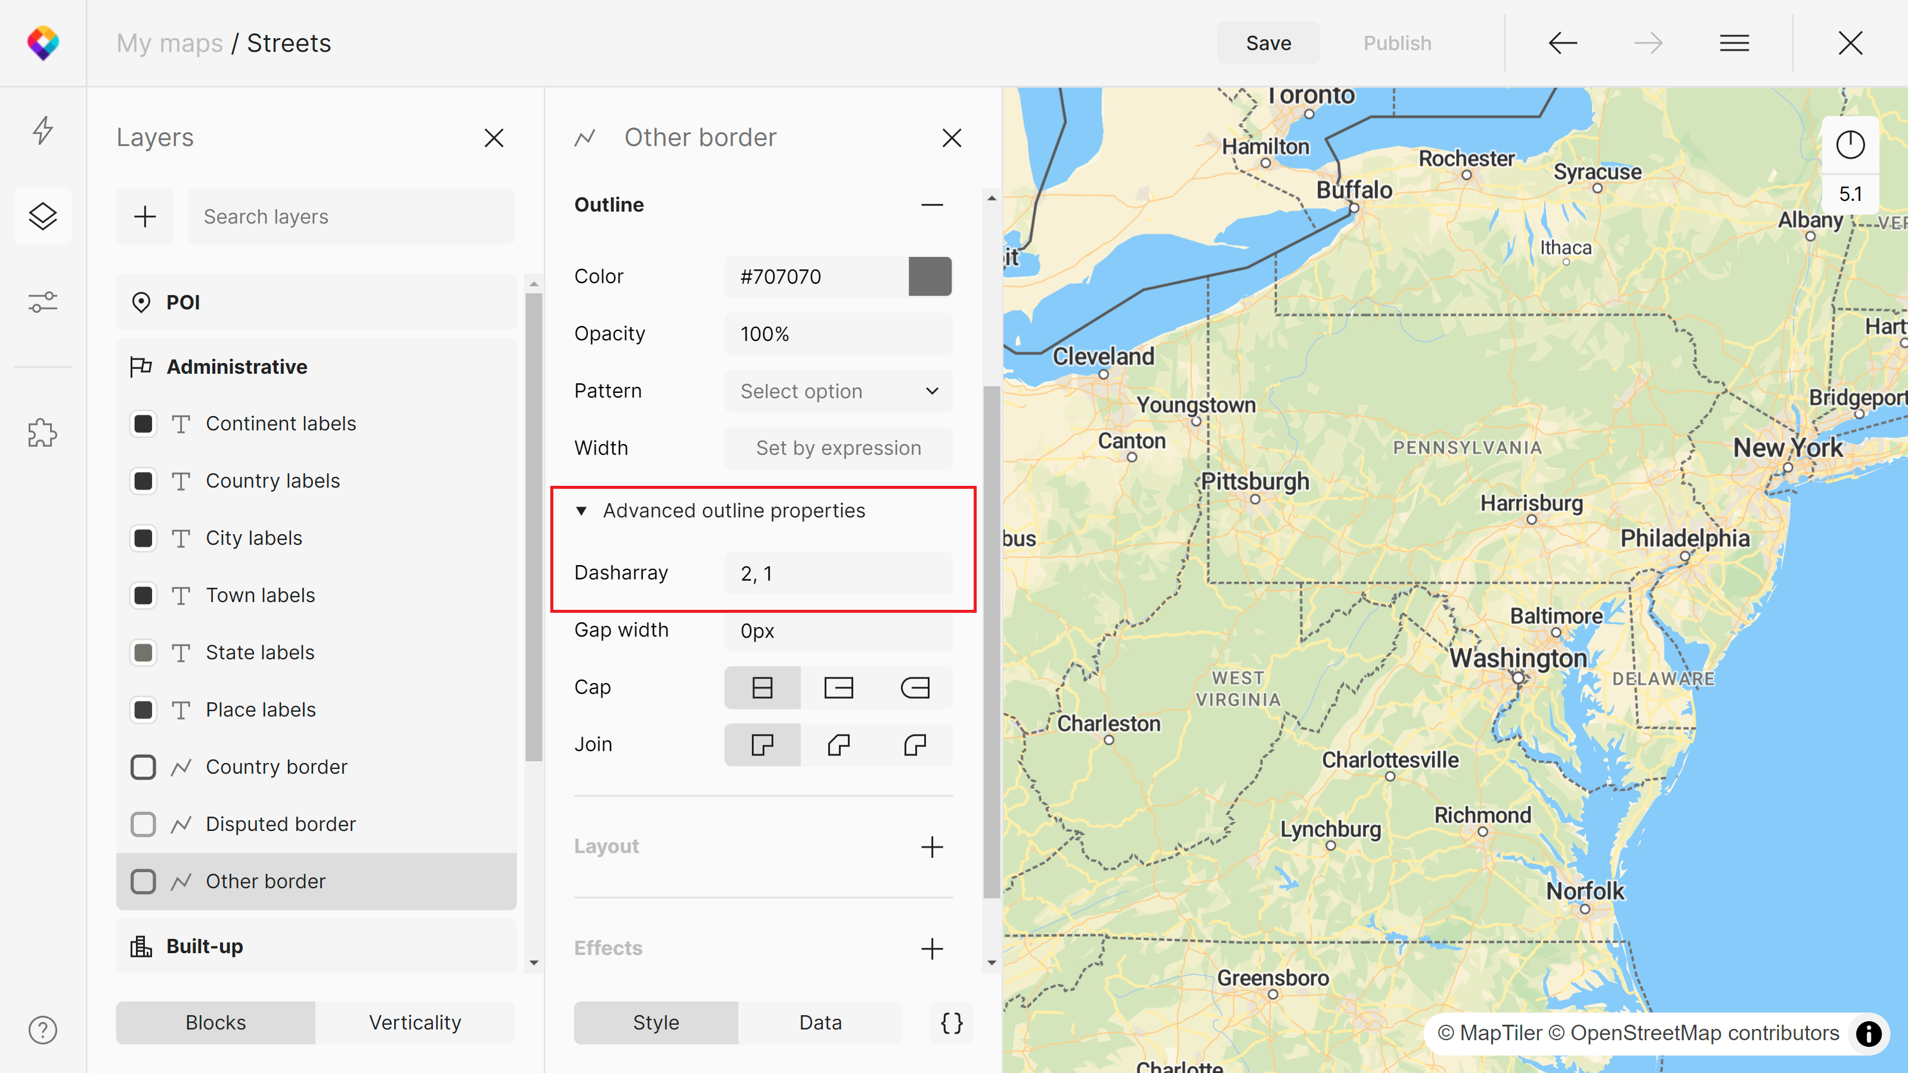1908x1073 pixels.
Task: Toggle Disputed border visibility checkbox
Action: (x=143, y=824)
